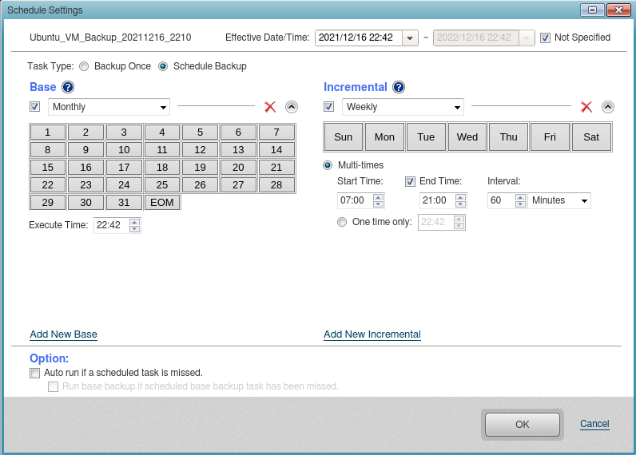The height and width of the screenshot is (455, 636).
Task: Click the help icon next to Incremental
Action: (x=399, y=87)
